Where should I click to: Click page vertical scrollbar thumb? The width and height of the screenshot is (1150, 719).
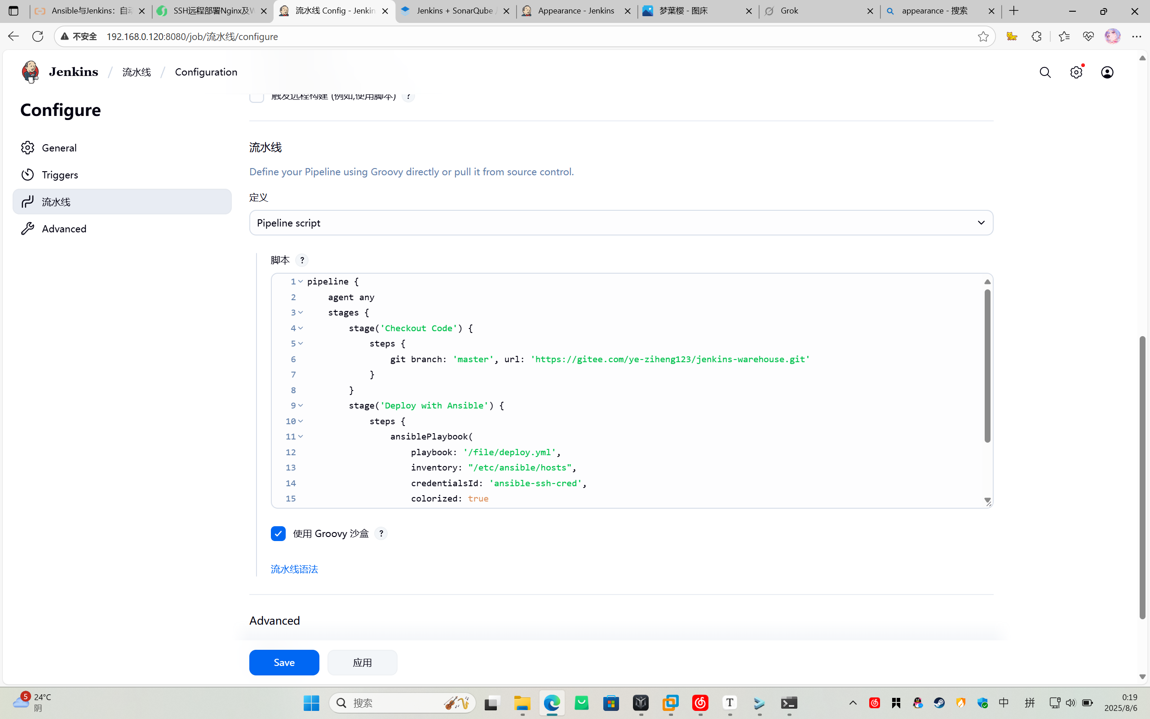coord(1142,477)
